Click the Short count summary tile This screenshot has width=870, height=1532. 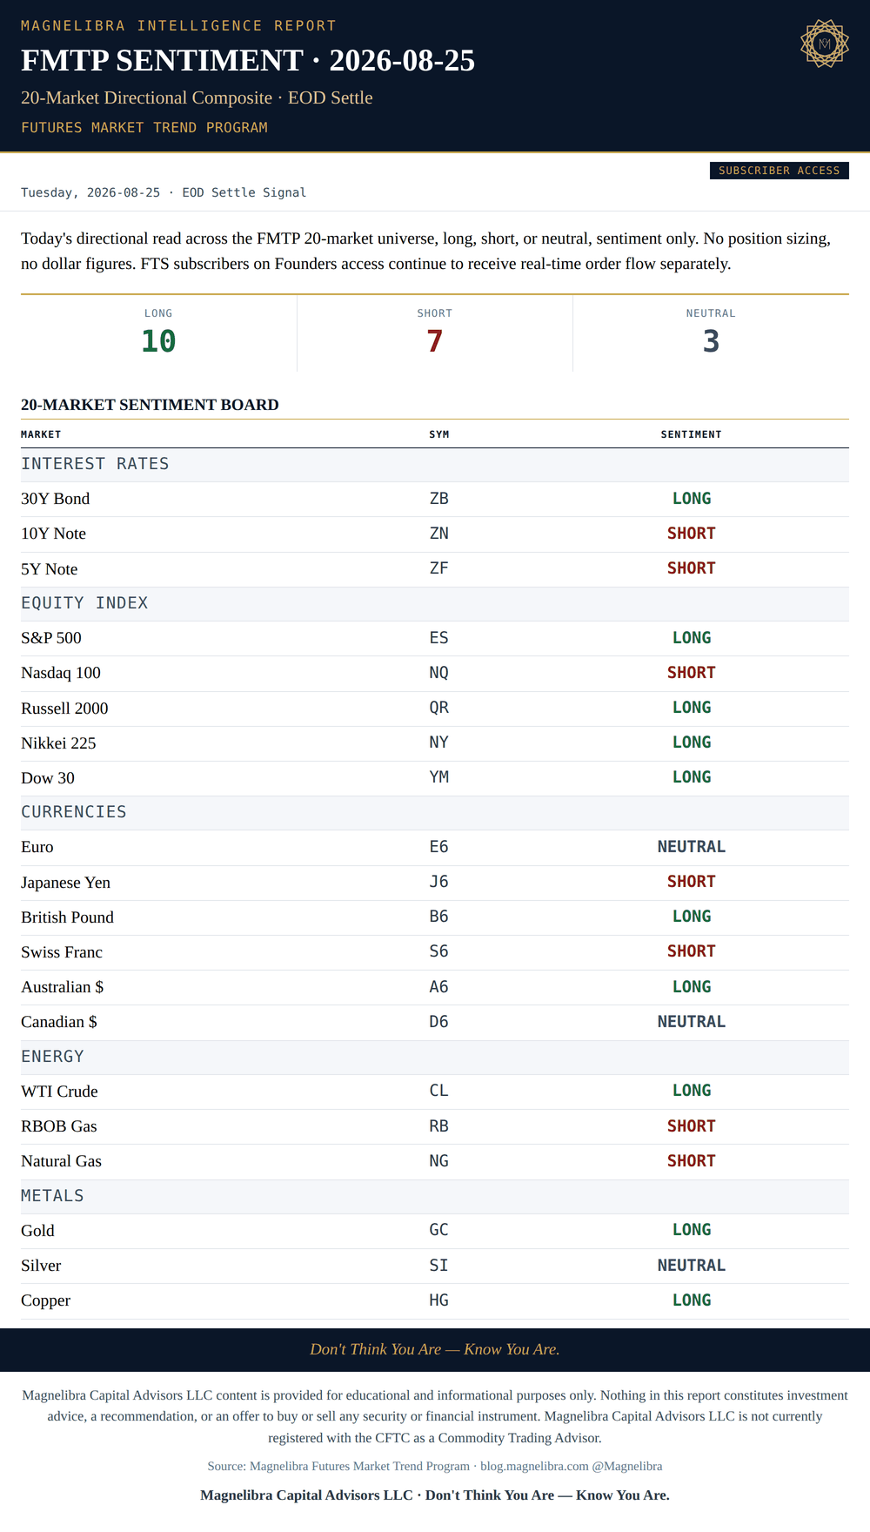point(435,333)
